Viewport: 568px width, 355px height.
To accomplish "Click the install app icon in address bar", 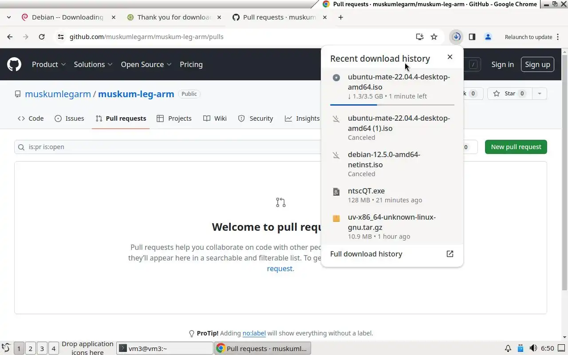I will pyautogui.click(x=419, y=37).
